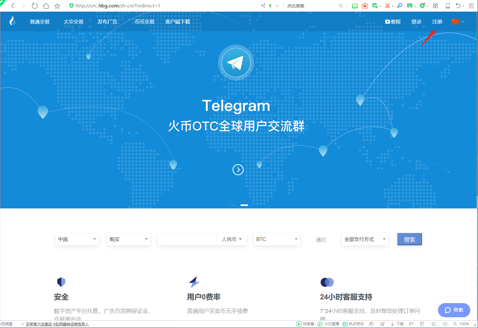Image resolution: width=478 pixels, height=328 pixels.
Task: Bookmark this page with the star icon
Action: pyautogui.click(x=57, y=6)
